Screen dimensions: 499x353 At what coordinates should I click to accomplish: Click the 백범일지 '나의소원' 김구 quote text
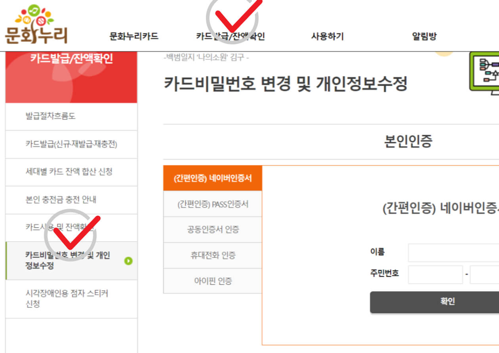[x=206, y=57]
